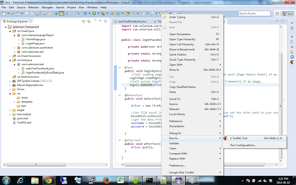Click the volume icon in system tray
296x185 pixels.
(265, 181)
